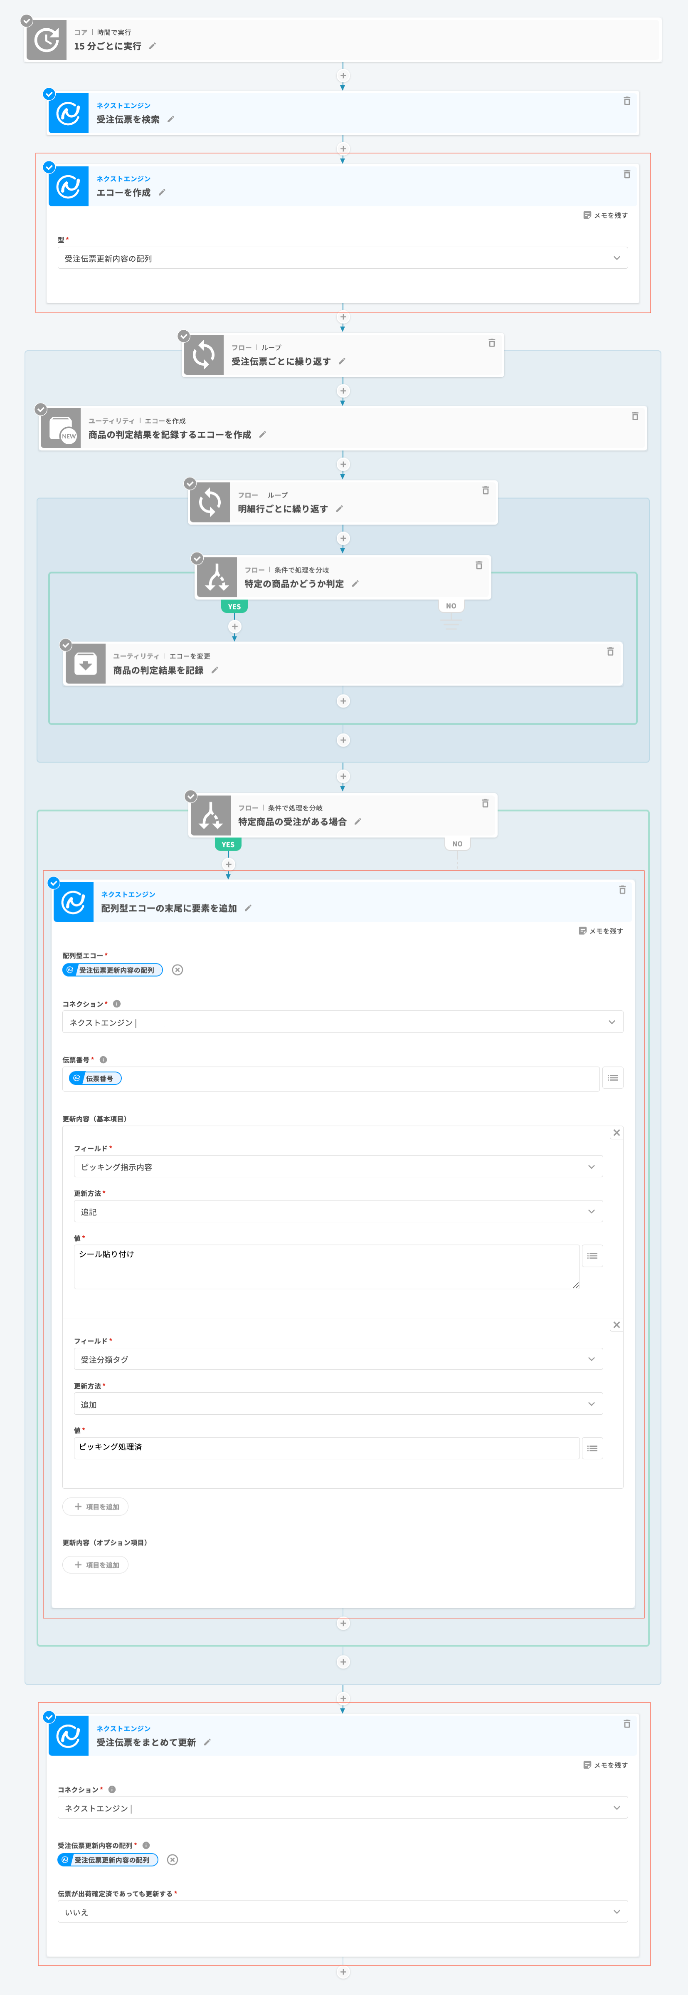
Task: Remove 受注伝票更新内容の配列 from 配列型エコー field
Action: 177,970
